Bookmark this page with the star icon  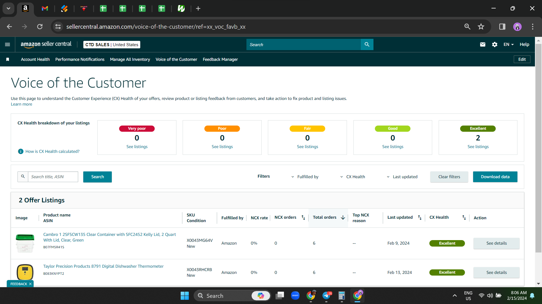[x=481, y=27]
